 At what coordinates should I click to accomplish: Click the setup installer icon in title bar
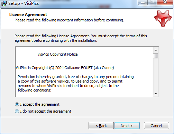click(x=4, y=3)
